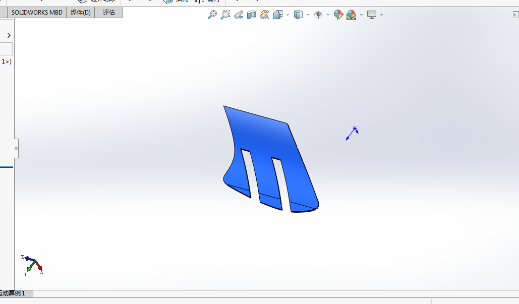Open the Display Style dropdown arrow
The image size is (519, 304).
[308, 15]
